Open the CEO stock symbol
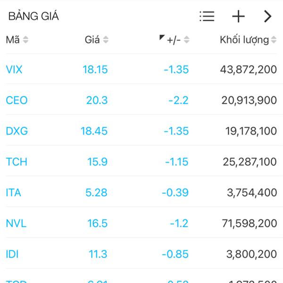Screen dimensions: 283x283 click(17, 100)
